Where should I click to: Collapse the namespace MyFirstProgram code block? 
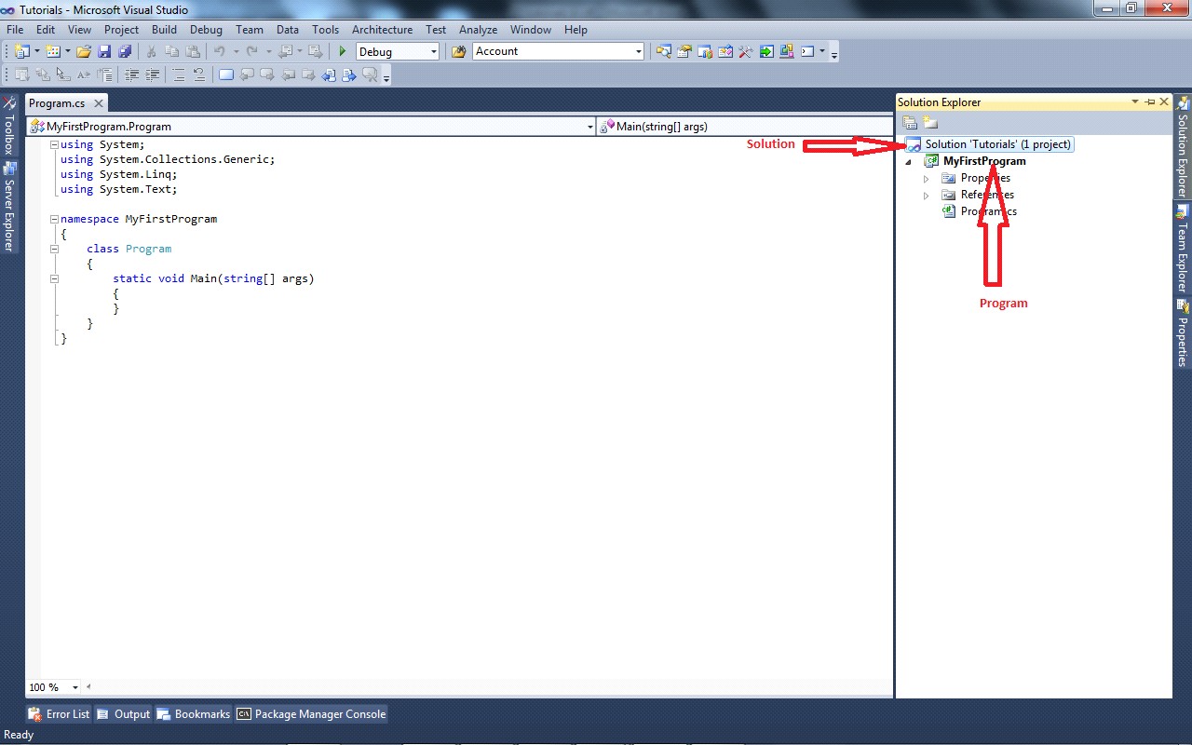[54, 219]
